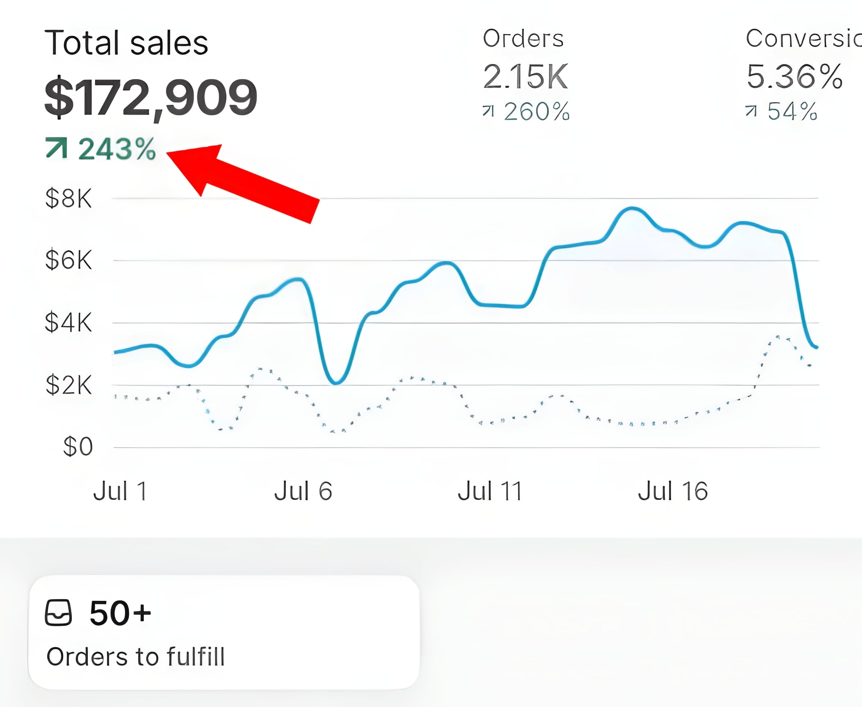862x707 pixels.
Task: Click the Jul 16 date label
Action: pos(673,491)
